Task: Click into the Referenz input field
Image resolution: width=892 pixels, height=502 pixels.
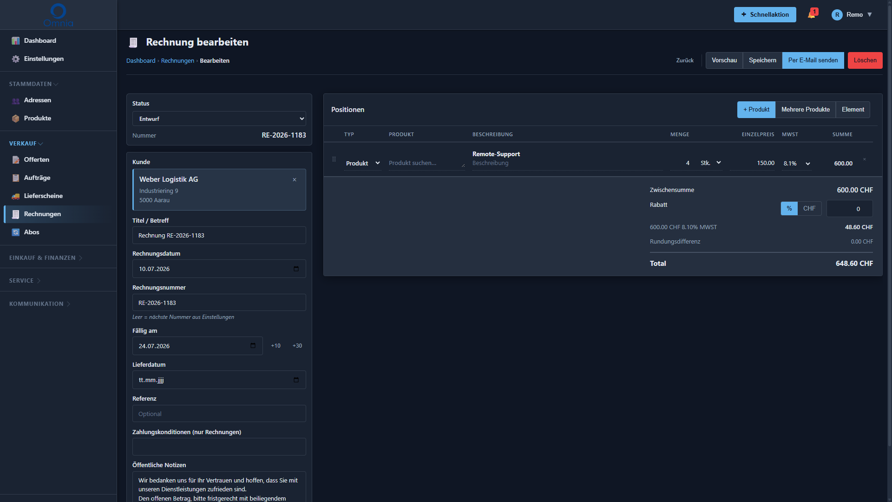Action: [x=219, y=414]
